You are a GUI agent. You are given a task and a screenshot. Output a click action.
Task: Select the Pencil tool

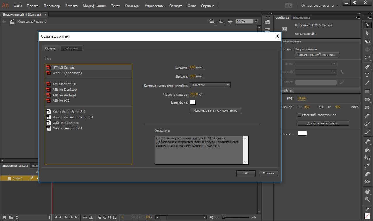point(367,116)
